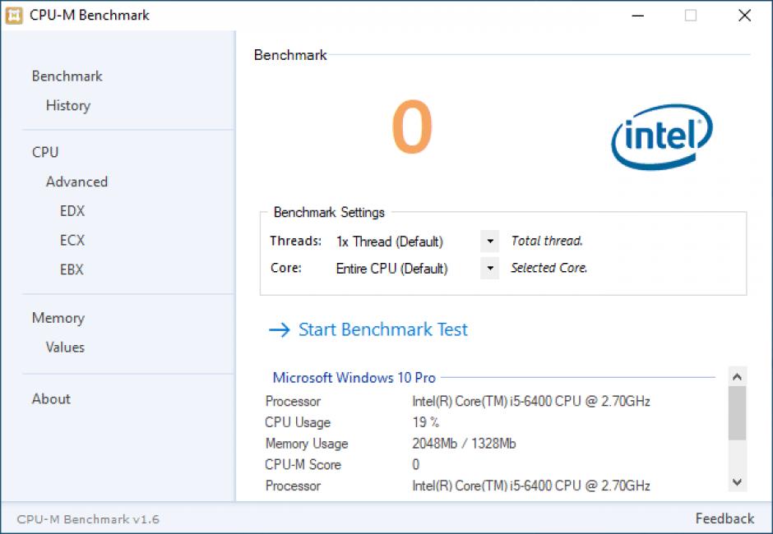This screenshot has width=773, height=534.
Task: Select the EDX register page
Action: (72, 211)
